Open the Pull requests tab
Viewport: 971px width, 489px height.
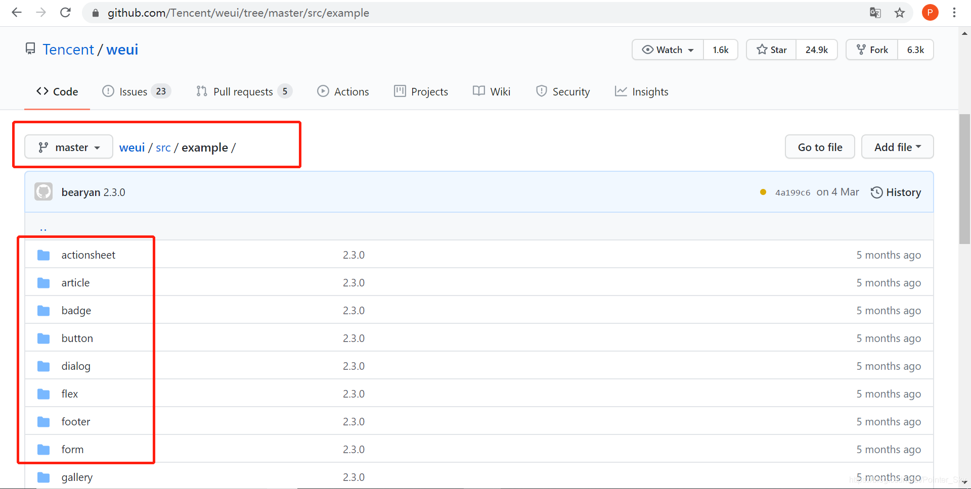coord(244,91)
